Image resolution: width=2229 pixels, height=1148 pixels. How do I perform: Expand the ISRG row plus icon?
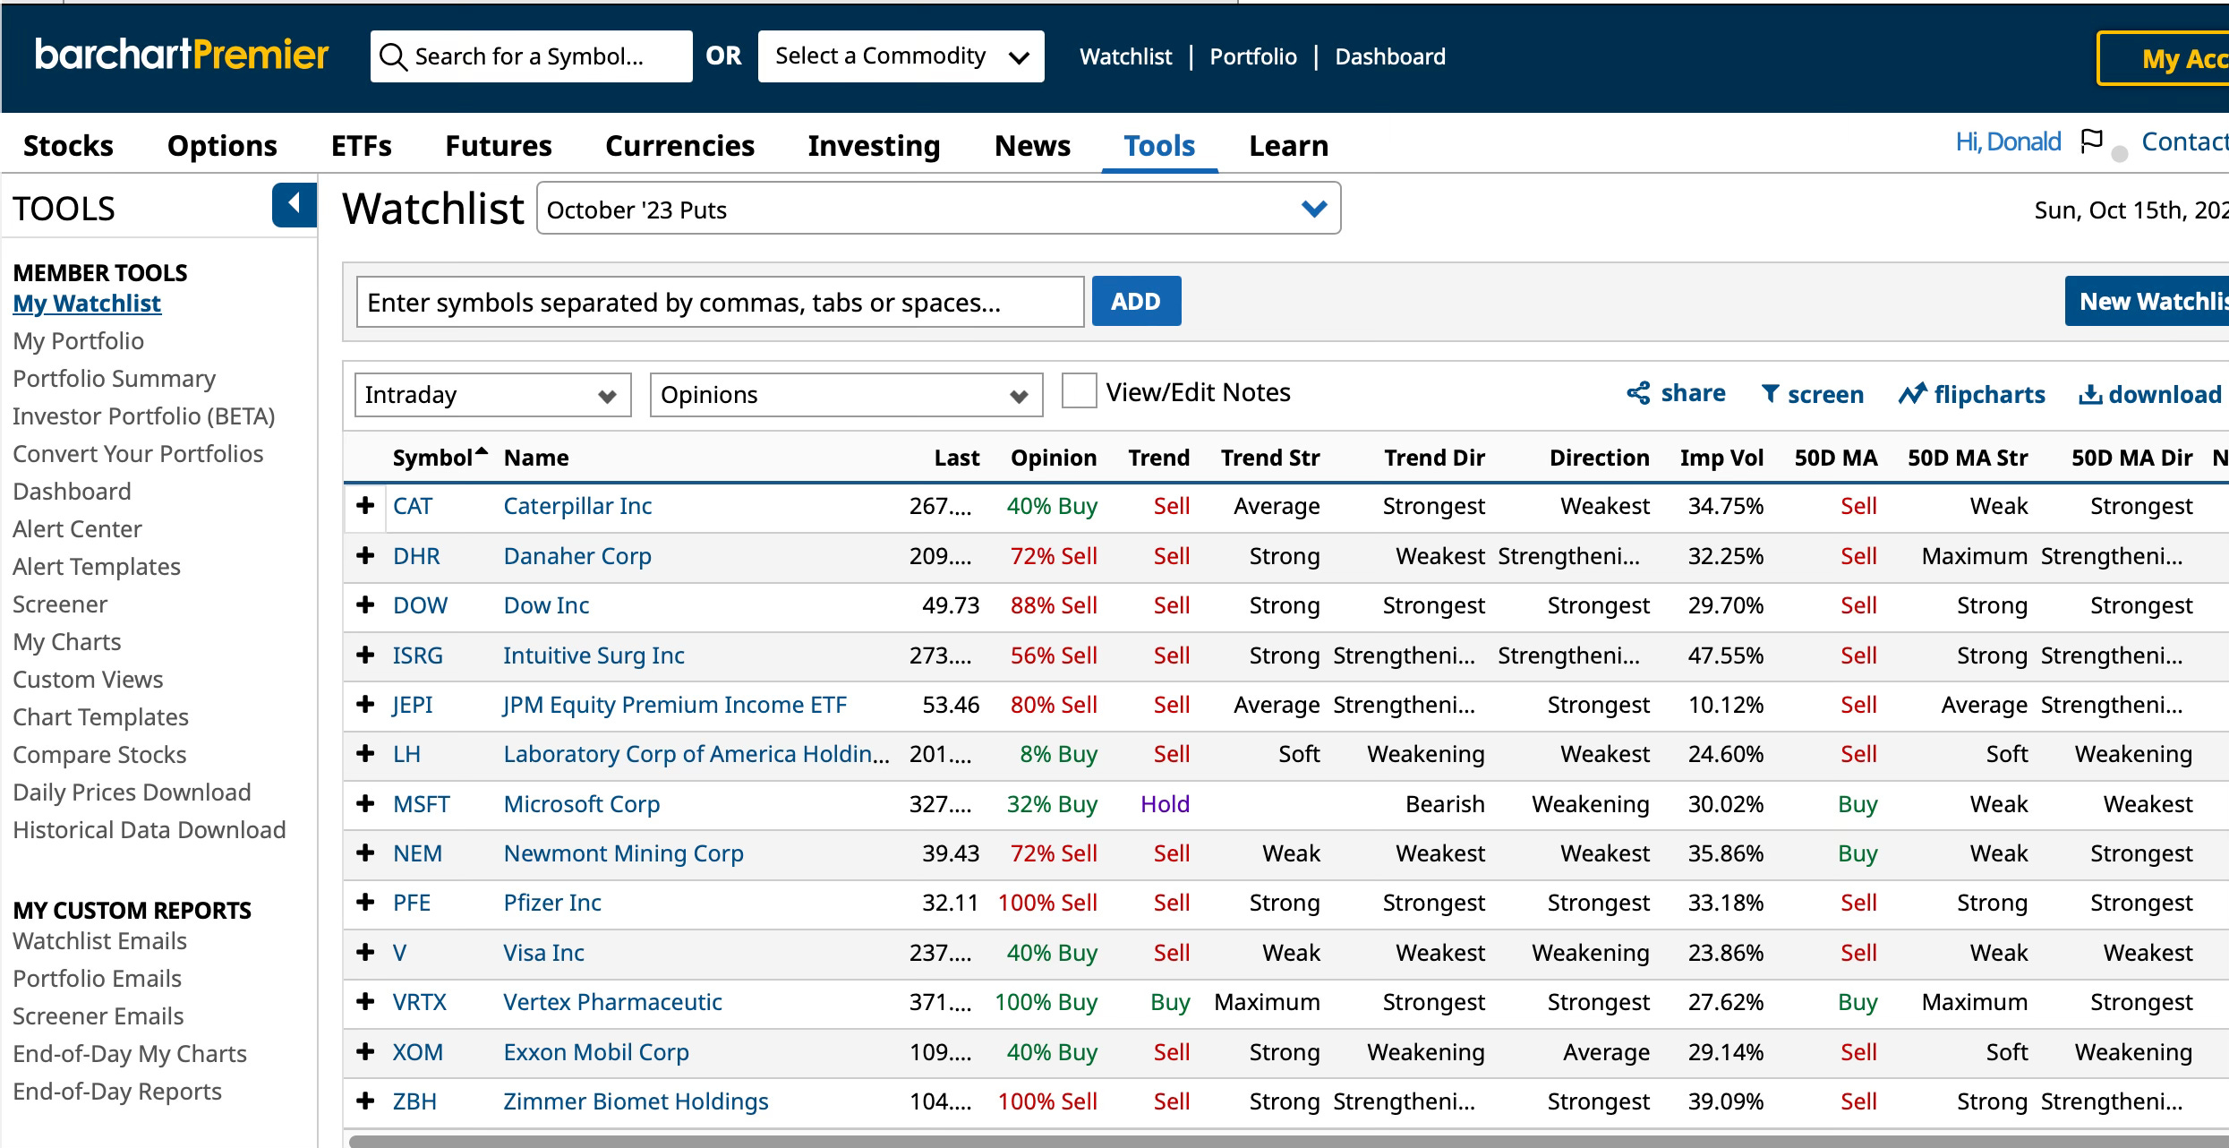point(365,655)
